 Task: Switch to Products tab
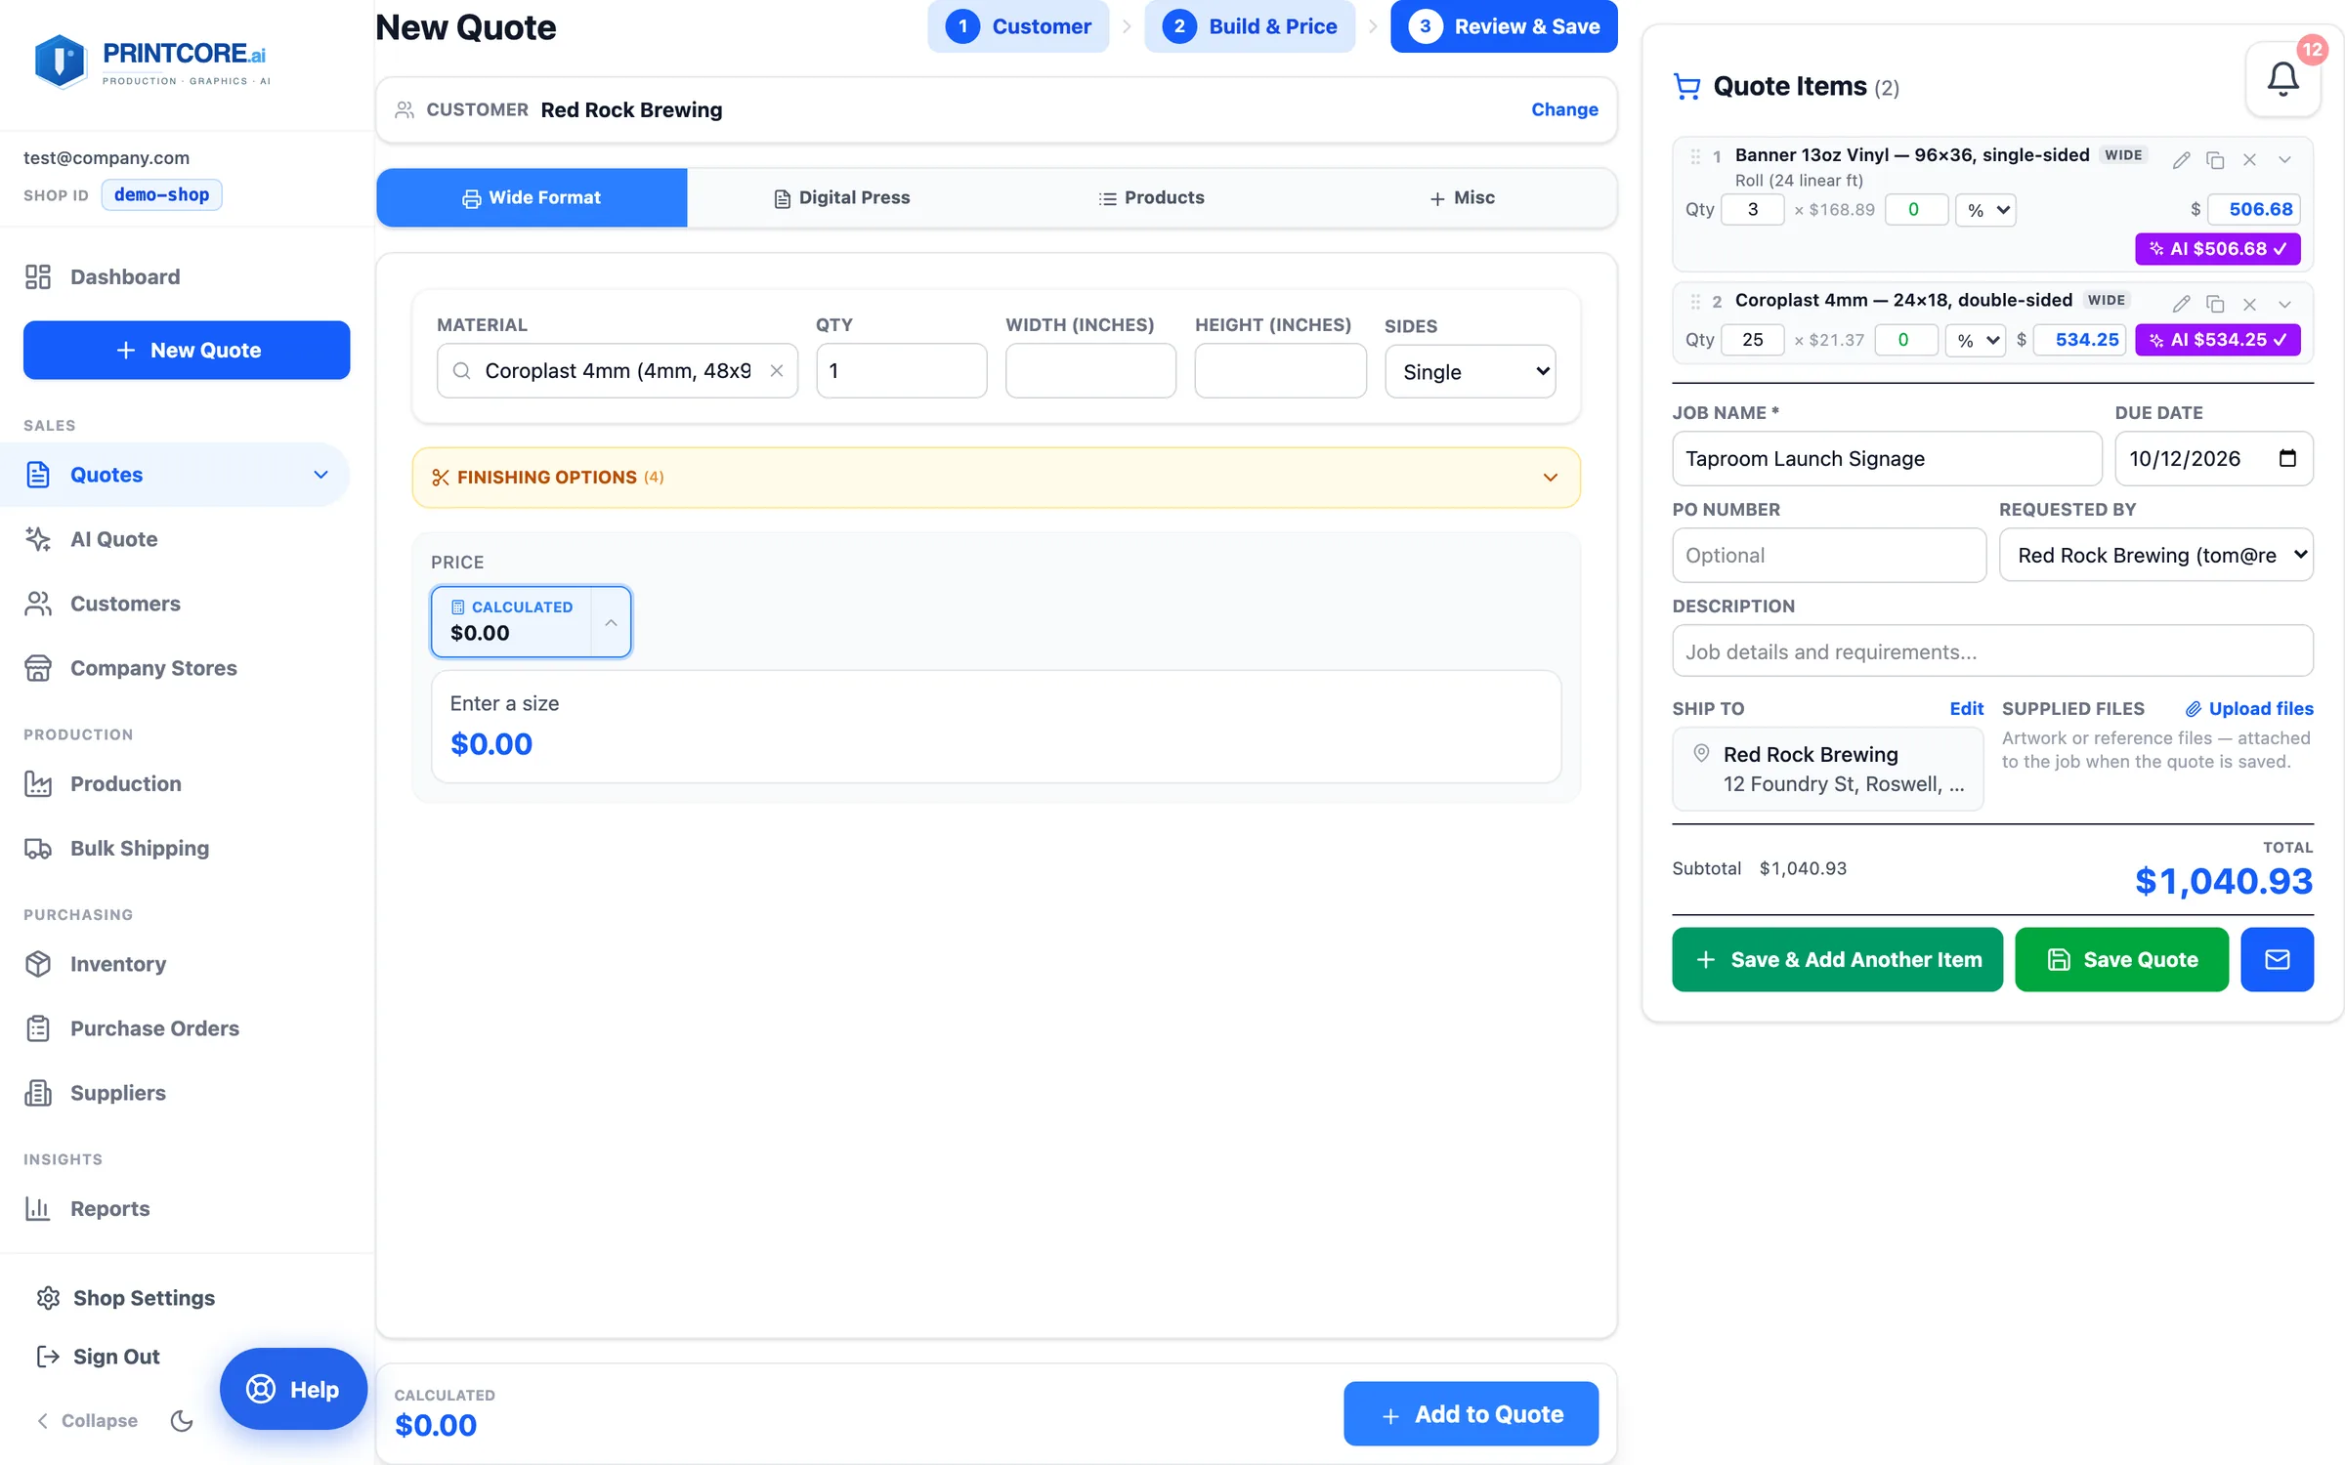pos(1151,197)
